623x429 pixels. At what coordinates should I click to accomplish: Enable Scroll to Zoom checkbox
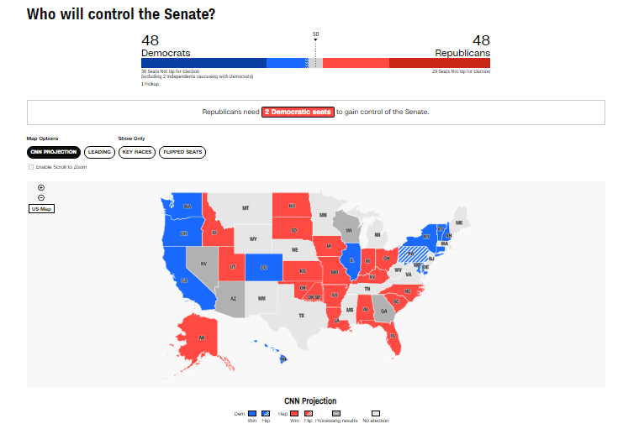click(x=31, y=167)
